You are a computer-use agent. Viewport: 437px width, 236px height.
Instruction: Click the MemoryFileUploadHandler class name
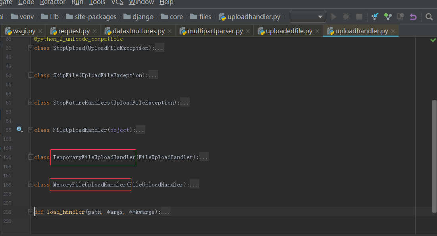89,185
